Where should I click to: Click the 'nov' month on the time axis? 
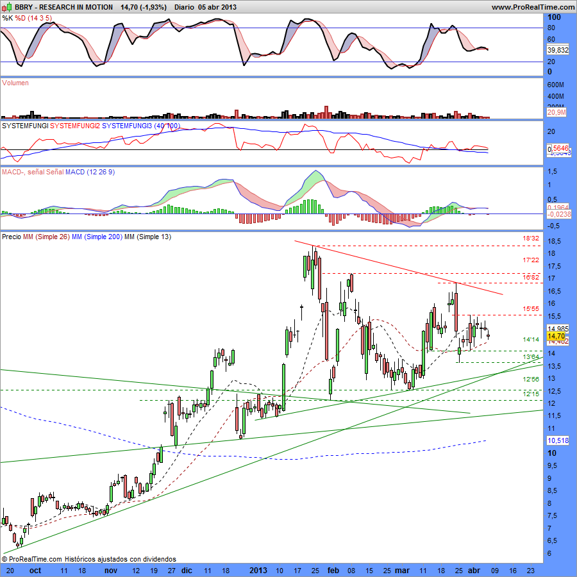click(111, 571)
